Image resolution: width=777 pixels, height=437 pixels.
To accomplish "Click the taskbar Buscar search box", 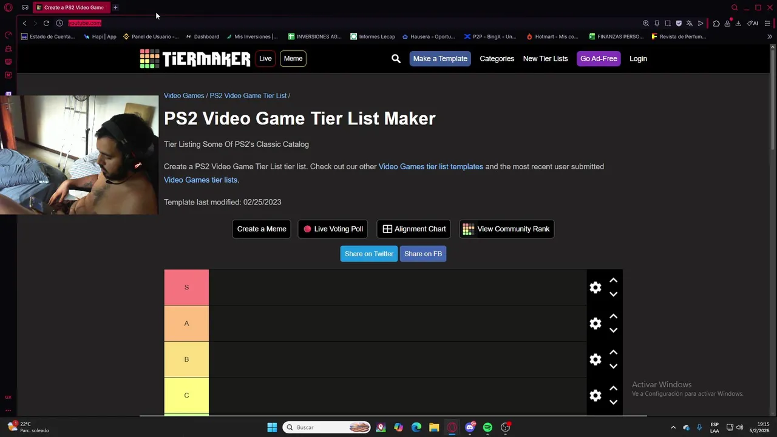I will coord(327,427).
